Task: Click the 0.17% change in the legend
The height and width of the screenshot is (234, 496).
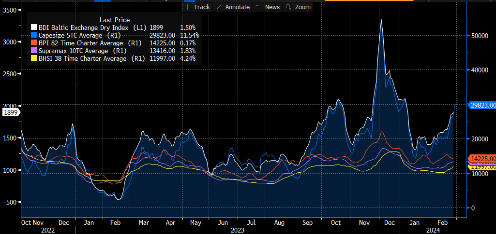Action: point(188,43)
